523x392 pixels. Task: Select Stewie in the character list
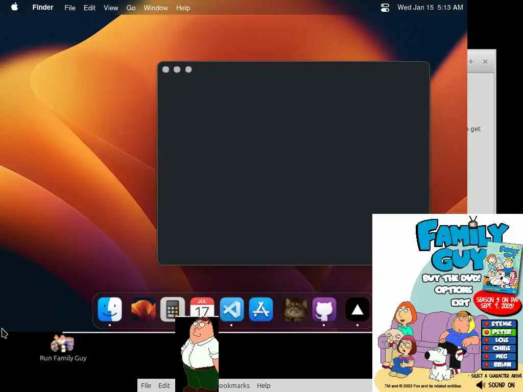pyautogui.click(x=500, y=324)
